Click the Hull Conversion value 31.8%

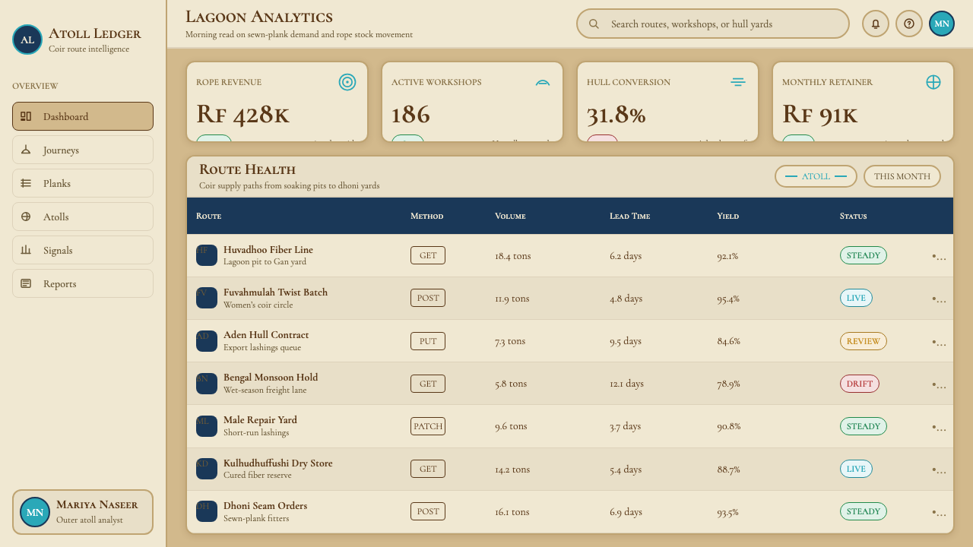point(616,115)
